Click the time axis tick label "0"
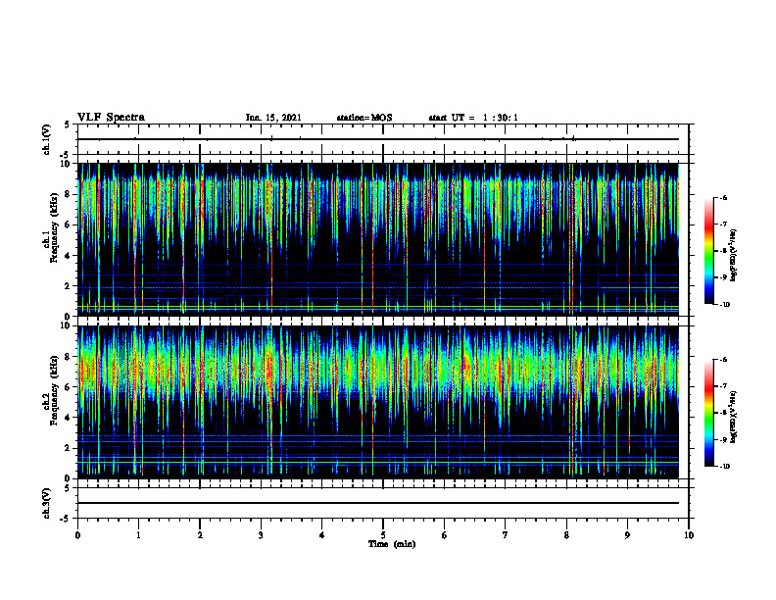776x600 pixels. 77,535
